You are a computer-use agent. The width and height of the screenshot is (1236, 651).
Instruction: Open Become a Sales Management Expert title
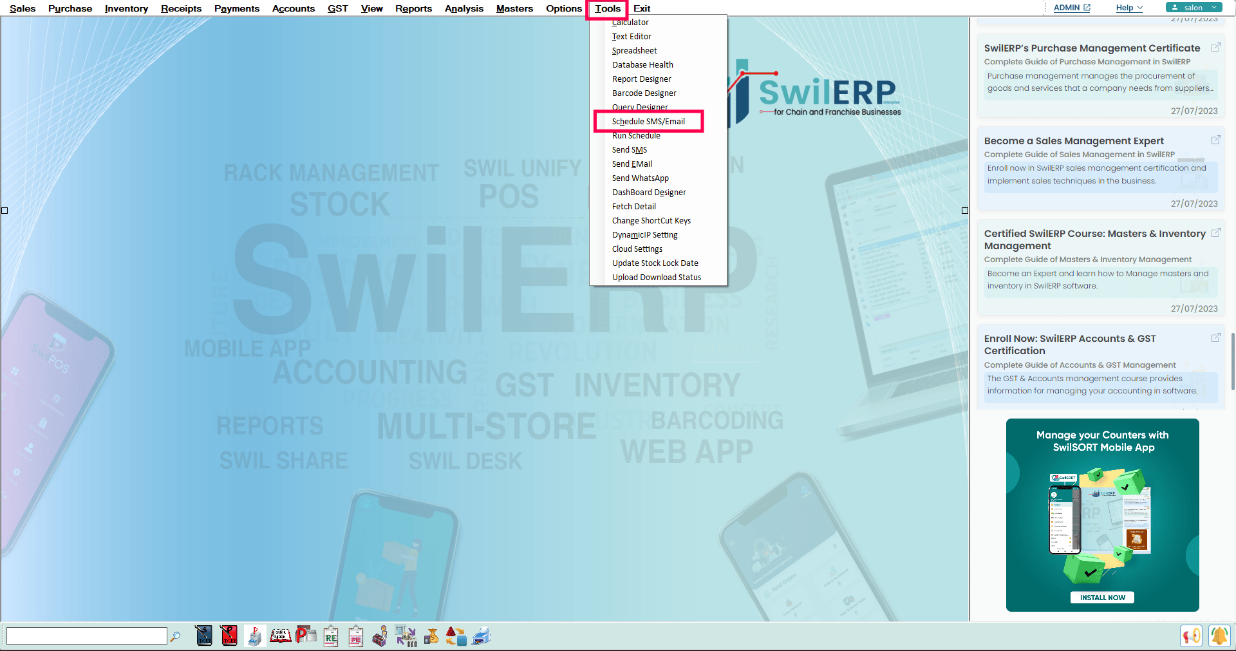[1074, 140]
